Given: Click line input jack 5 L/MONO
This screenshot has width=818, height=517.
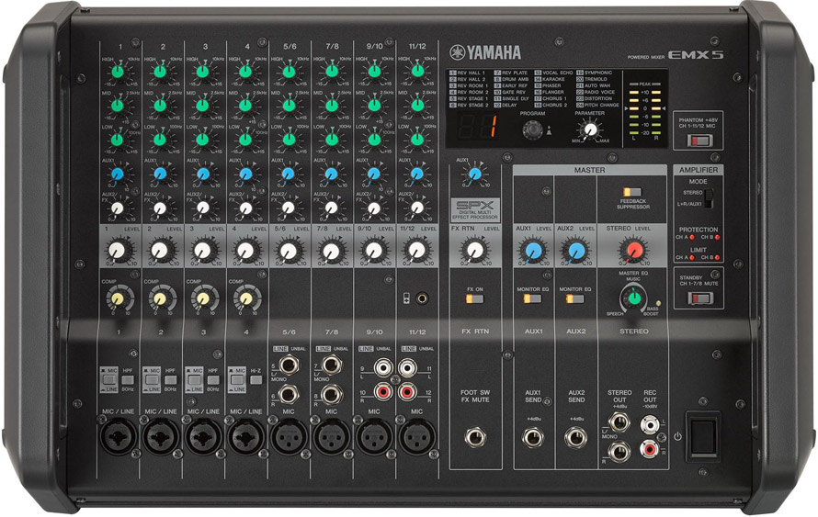Looking at the screenshot, I should [x=289, y=365].
